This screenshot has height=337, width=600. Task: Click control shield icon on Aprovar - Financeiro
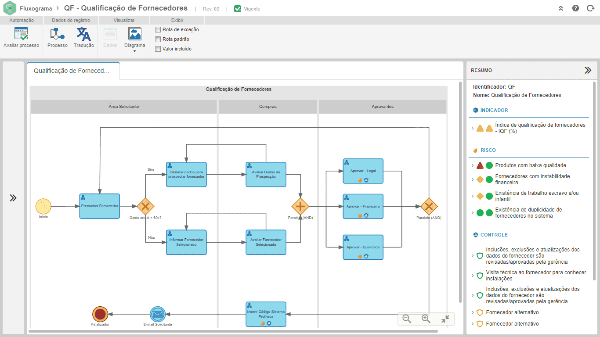tap(366, 215)
